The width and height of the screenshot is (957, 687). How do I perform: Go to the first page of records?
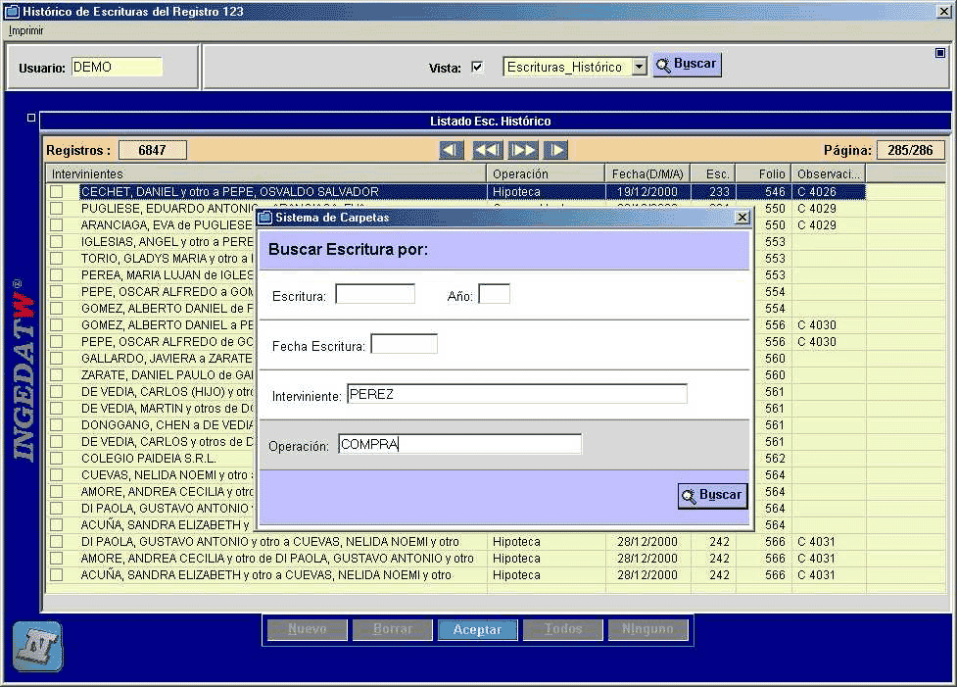pyautogui.click(x=451, y=150)
